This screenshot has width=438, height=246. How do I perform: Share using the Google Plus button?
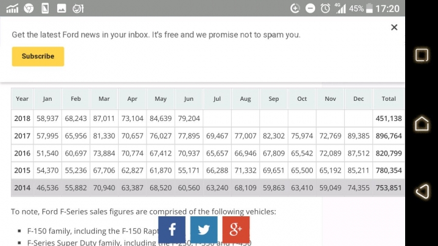[236, 230]
